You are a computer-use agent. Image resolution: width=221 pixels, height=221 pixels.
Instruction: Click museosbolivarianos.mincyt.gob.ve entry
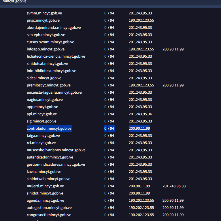[x=56, y=150]
